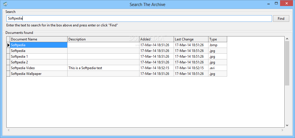Sort by Document Name column header

[39, 39]
